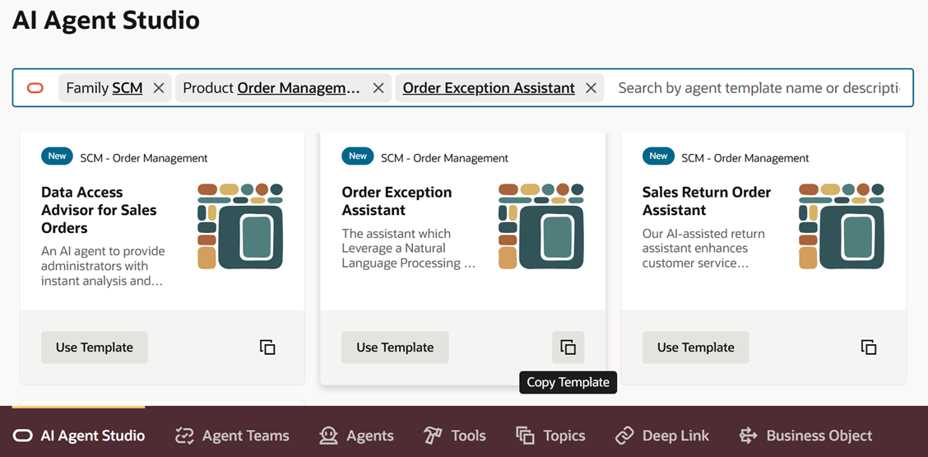This screenshot has width=928, height=457.
Task: Copy the Data Access Advisor template
Action: [267, 347]
